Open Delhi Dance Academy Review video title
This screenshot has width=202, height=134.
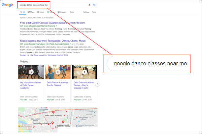point(83,85)
